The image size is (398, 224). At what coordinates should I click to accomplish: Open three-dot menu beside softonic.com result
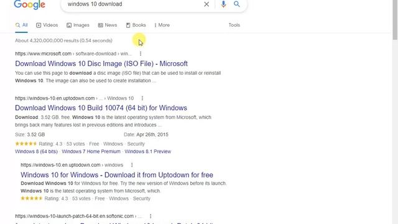[x=150, y=216]
